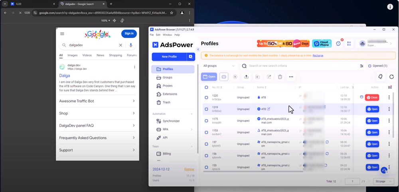The height and width of the screenshot is (192, 399).
Task: Open the account profile dropdown arrow
Action: (x=391, y=44)
